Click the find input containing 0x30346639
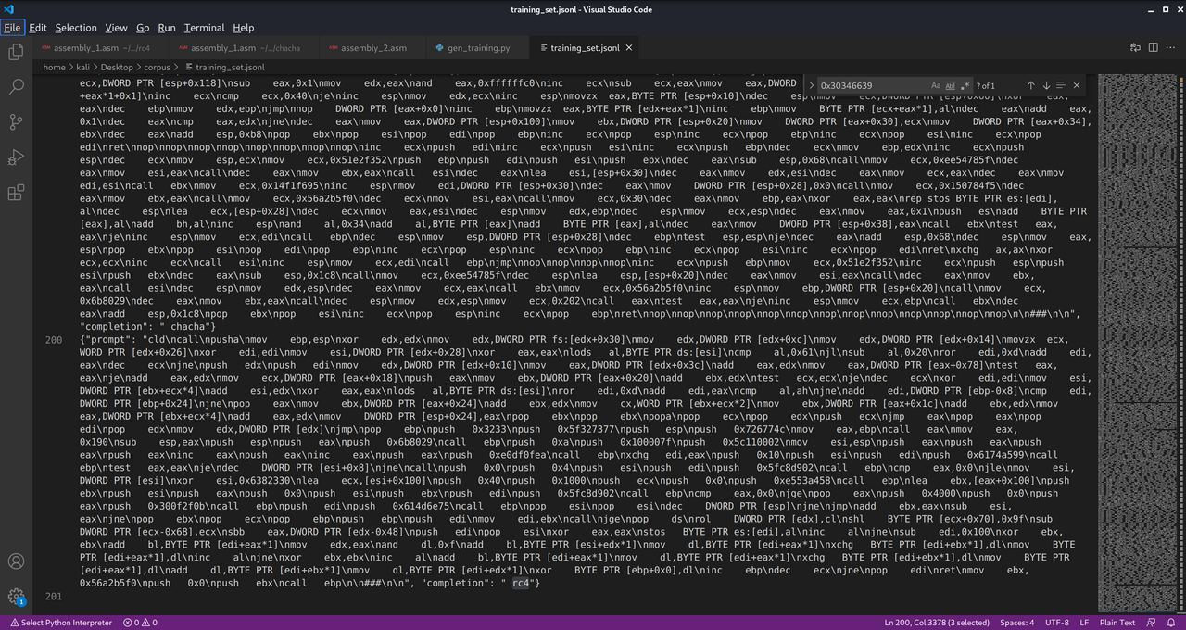 871,85
